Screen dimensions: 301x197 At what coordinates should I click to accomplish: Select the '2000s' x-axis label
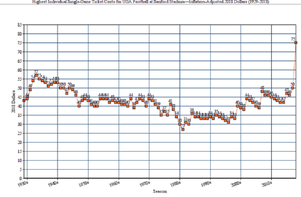point(237,184)
